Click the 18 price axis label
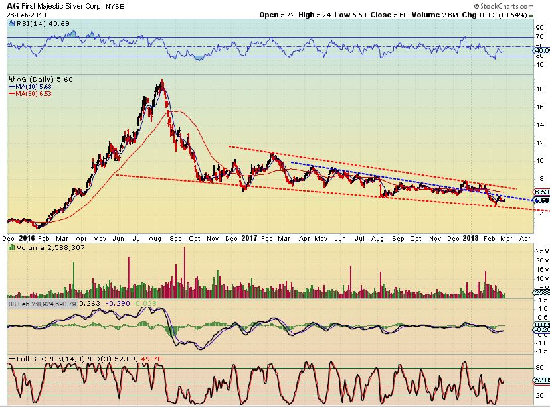 540,89
